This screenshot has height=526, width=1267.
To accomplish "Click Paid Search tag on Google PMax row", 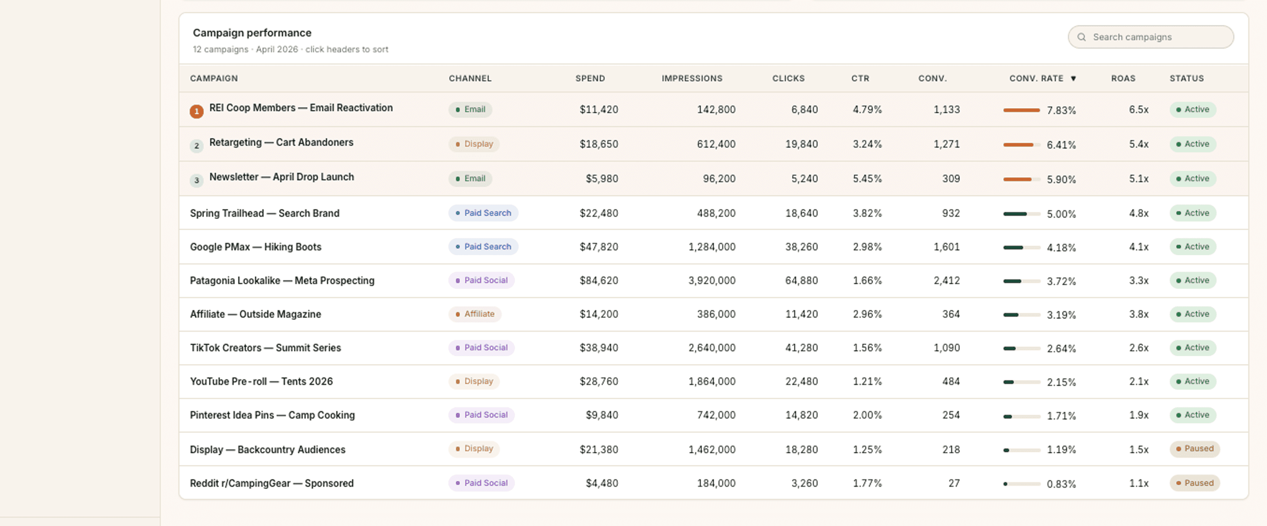I will 483,247.
